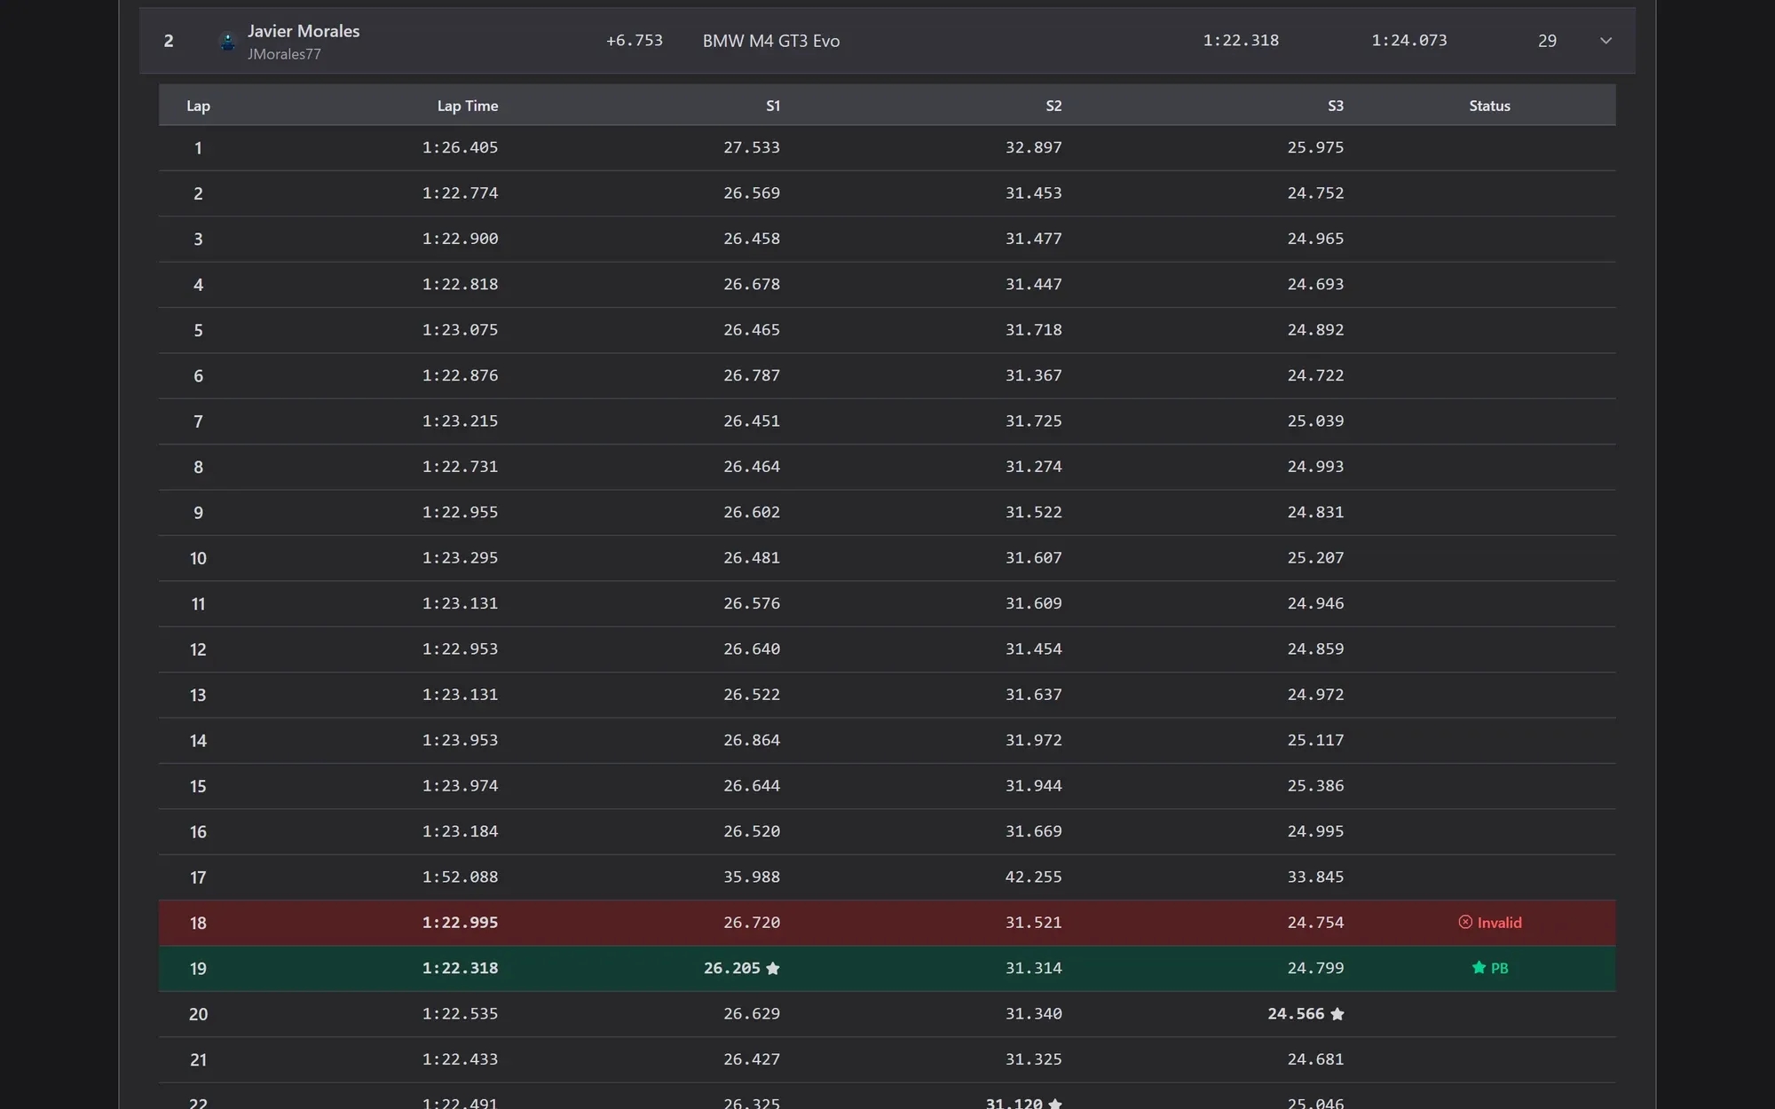This screenshot has height=1109, width=1775.
Task: Click star icon beside S1 time 26.205
Action: click(773, 969)
